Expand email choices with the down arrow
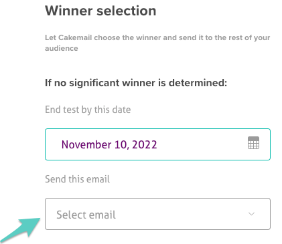The width and height of the screenshot is (282, 244). tap(252, 214)
